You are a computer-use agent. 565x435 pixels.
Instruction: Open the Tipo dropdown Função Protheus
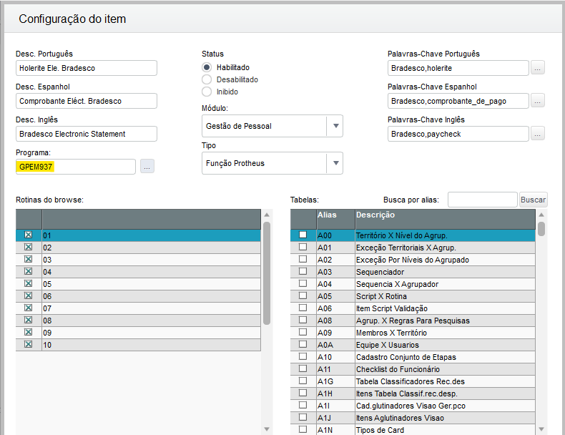point(272,163)
